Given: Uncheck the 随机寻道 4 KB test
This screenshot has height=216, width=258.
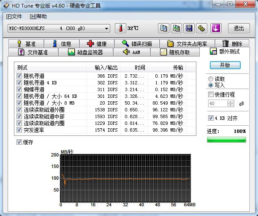Looking at the screenshot, I should (19, 83).
